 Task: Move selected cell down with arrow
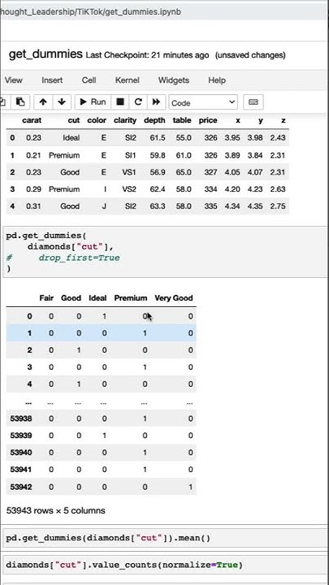coord(62,102)
